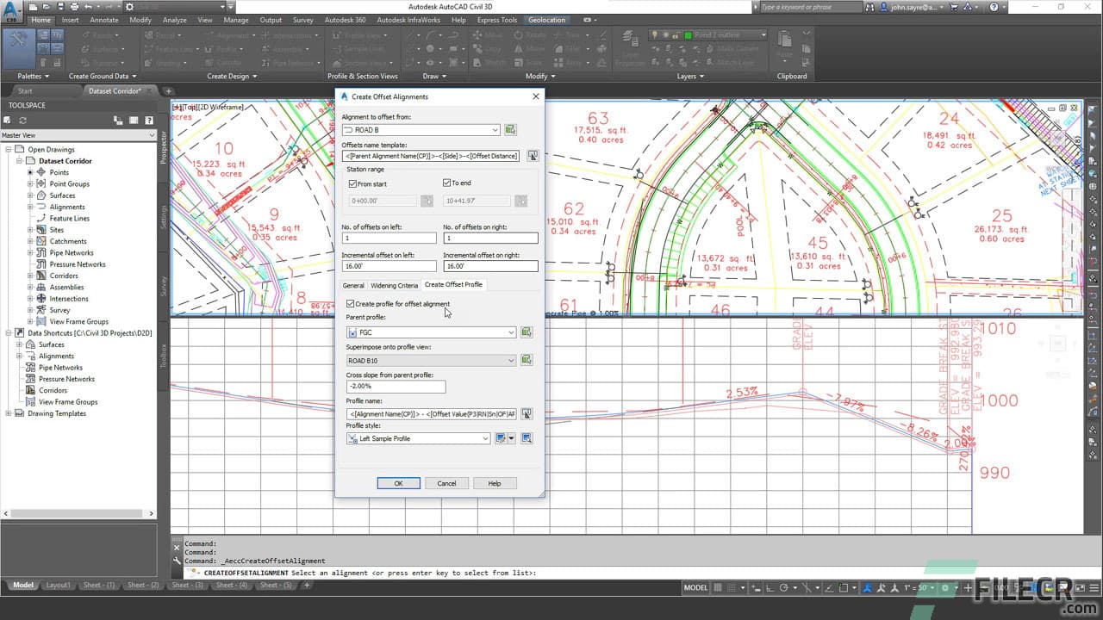Image resolution: width=1103 pixels, height=620 pixels.
Task: Click the select parent profile icon beside FGC dropdown
Action: 527,332
